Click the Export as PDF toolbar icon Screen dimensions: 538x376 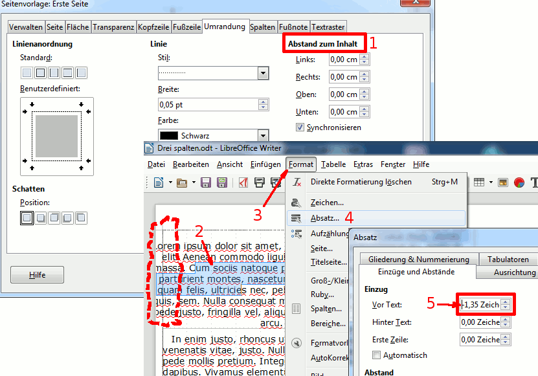243,182
